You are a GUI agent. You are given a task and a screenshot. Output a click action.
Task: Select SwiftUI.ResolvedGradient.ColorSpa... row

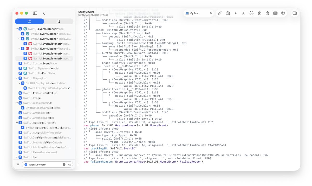point(44,128)
